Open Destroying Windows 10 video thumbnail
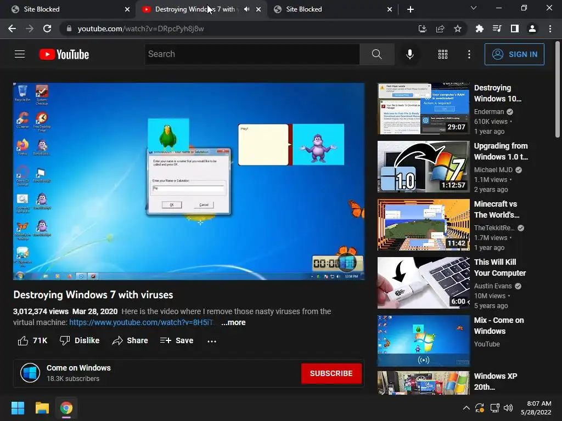The width and height of the screenshot is (562, 421). click(x=423, y=109)
